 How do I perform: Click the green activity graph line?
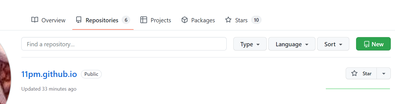(358, 89)
